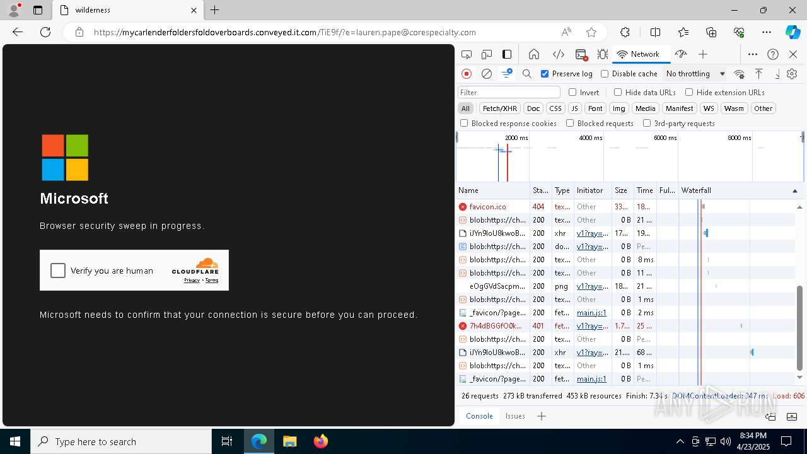
Task: Open the Elements panel icon
Action: point(558,54)
